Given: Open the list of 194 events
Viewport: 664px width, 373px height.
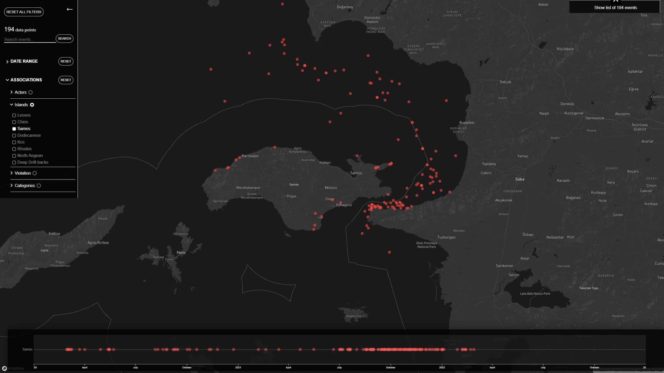Looking at the screenshot, I should 615,7.
